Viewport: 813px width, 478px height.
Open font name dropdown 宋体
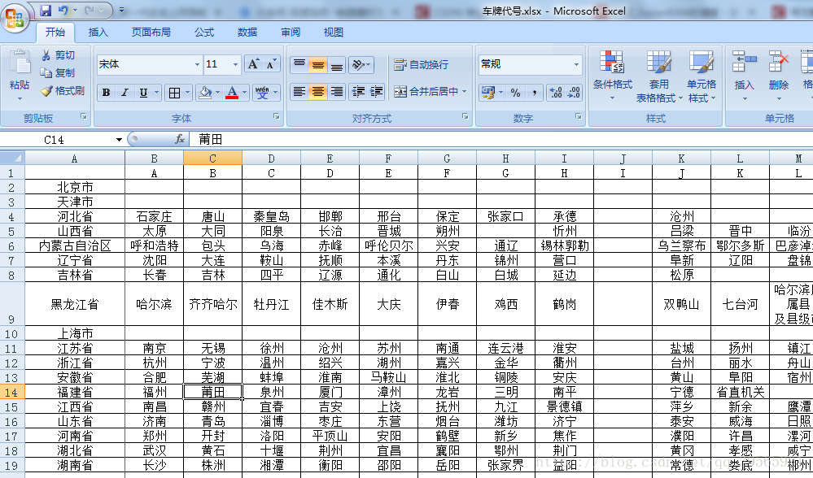[197, 64]
